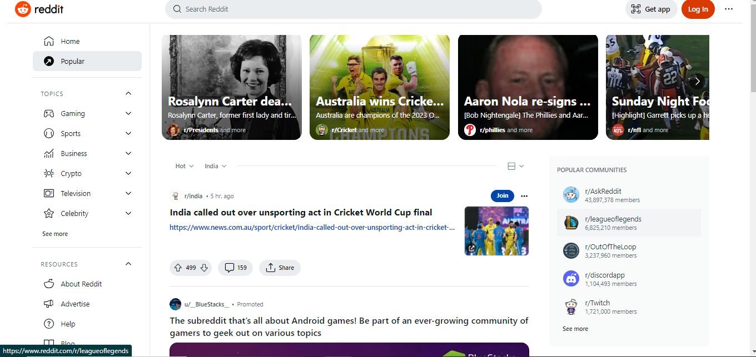Open post options three-dot menu
This screenshot has width=756, height=357.
(x=524, y=196)
